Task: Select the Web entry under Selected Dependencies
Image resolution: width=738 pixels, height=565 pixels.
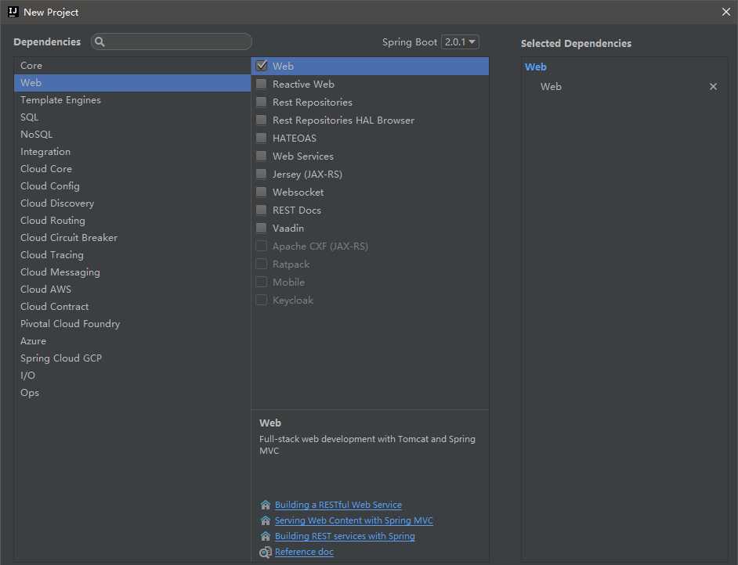Action: point(551,87)
